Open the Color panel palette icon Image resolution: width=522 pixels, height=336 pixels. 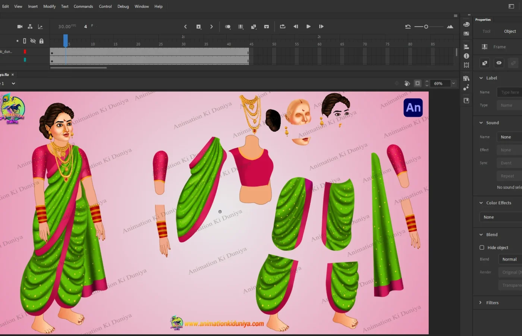click(466, 24)
